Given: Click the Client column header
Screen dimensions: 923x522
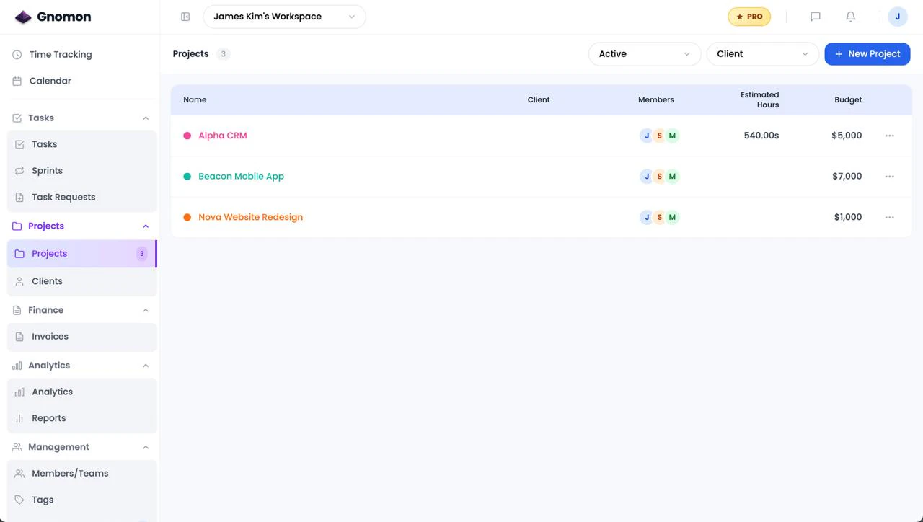Looking at the screenshot, I should pyautogui.click(x=539, y=99).
